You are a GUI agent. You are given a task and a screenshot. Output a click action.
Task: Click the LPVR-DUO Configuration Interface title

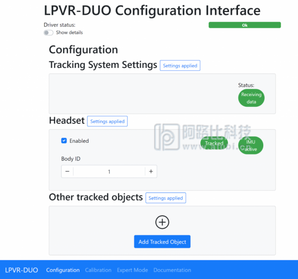click(152, 10)
